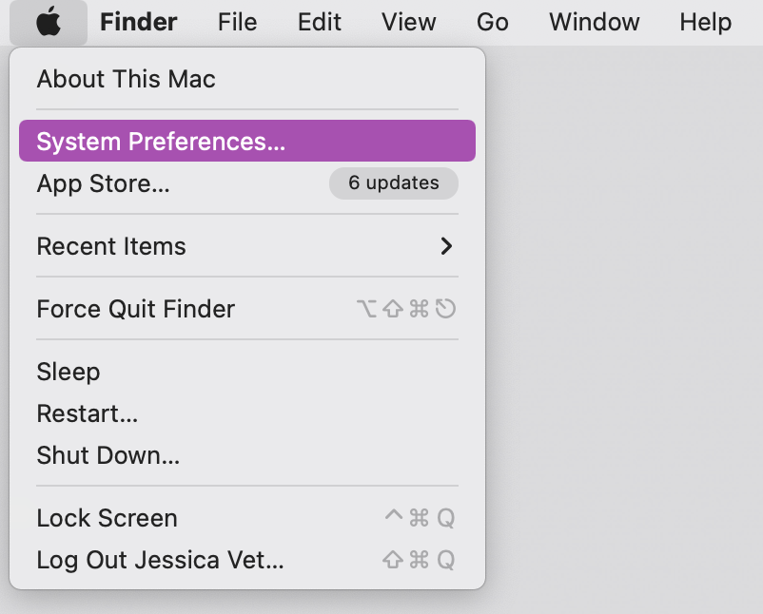763x614 pixels.
Task: Expand the Recent Items submenu
Action: pos(247,246)
